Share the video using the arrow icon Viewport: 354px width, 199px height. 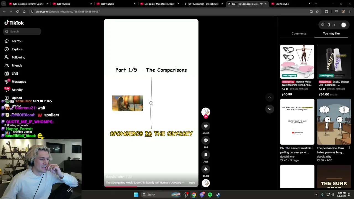(206, 169)
